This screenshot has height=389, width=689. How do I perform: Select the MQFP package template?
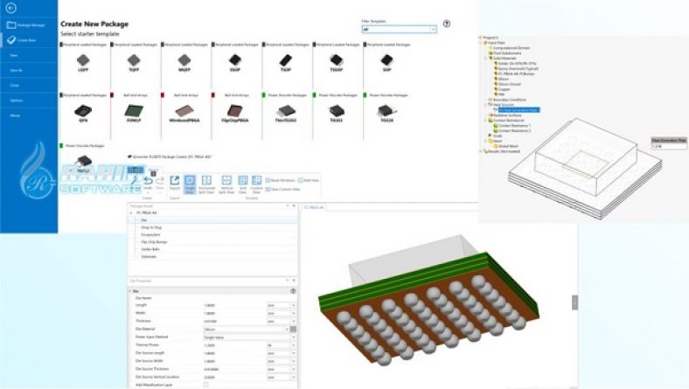point(184,62)
